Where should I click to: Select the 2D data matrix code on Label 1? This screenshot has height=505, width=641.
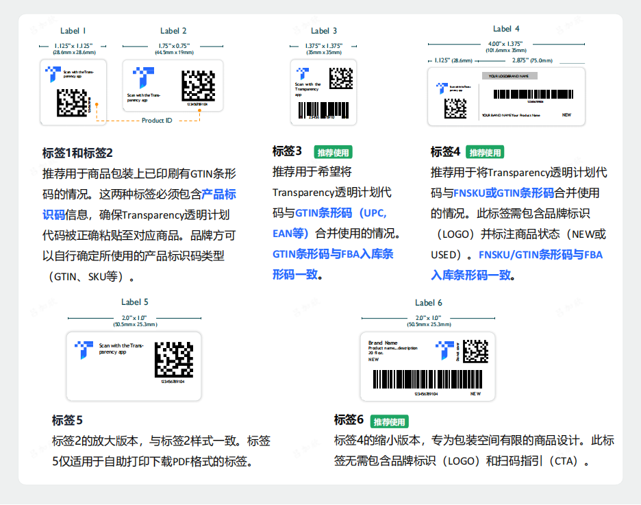(x=72, y=102)
